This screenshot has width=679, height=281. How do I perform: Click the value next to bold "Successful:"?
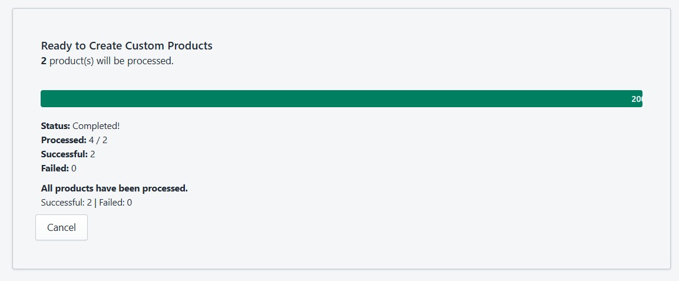[x=92, y=154]
